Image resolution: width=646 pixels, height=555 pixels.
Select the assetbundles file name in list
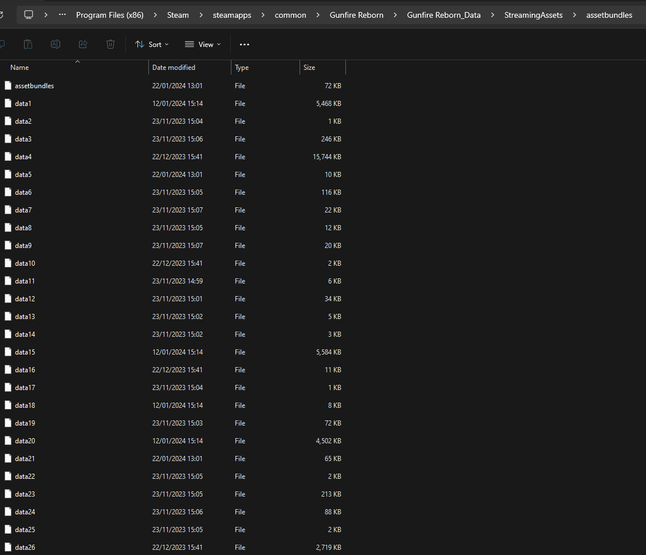(34, 86)
